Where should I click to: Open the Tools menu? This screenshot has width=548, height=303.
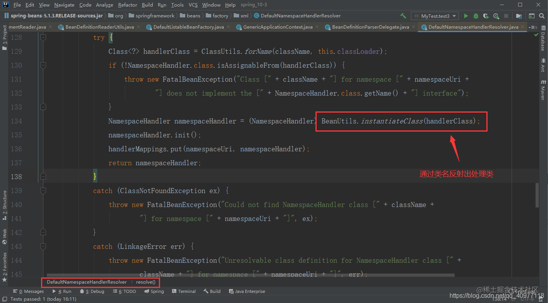pyautogui.click(x=177, y=5)
